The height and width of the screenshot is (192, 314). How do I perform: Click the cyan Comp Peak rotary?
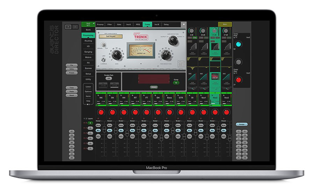click(x=238, y=44)
